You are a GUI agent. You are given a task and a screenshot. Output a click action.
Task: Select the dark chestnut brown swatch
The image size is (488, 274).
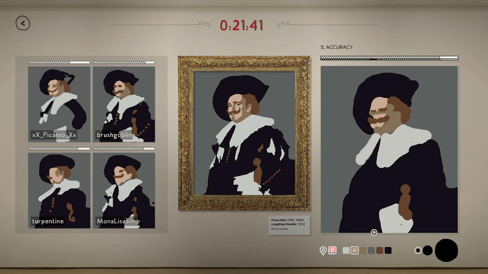[380, 250]
